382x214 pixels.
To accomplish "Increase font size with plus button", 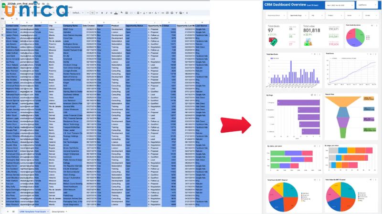I will (97, 13).
